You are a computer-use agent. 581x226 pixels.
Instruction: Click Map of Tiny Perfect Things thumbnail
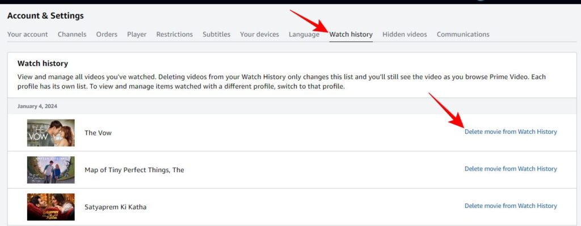50,170
